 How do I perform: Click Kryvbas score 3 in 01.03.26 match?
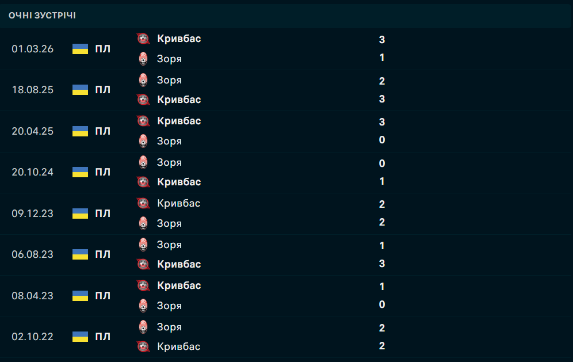[x=382, y=40]
